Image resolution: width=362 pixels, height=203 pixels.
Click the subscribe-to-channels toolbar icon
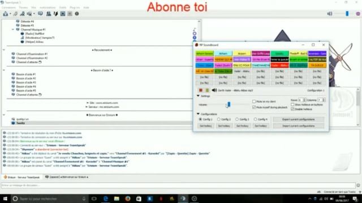29,14
